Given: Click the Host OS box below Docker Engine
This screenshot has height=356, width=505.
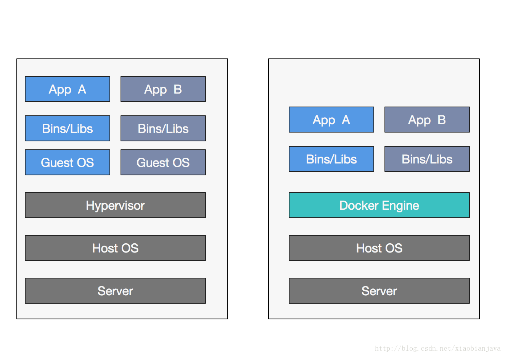Looking at the screenshot, I should tap(379, 248).
